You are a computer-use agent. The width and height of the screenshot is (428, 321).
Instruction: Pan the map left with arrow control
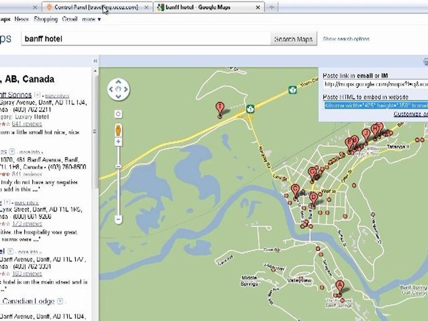coord(111,89)
